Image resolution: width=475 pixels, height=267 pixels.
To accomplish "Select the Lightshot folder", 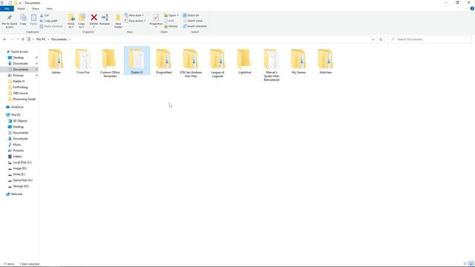I will pyautogui.click(x=244, y=62).
